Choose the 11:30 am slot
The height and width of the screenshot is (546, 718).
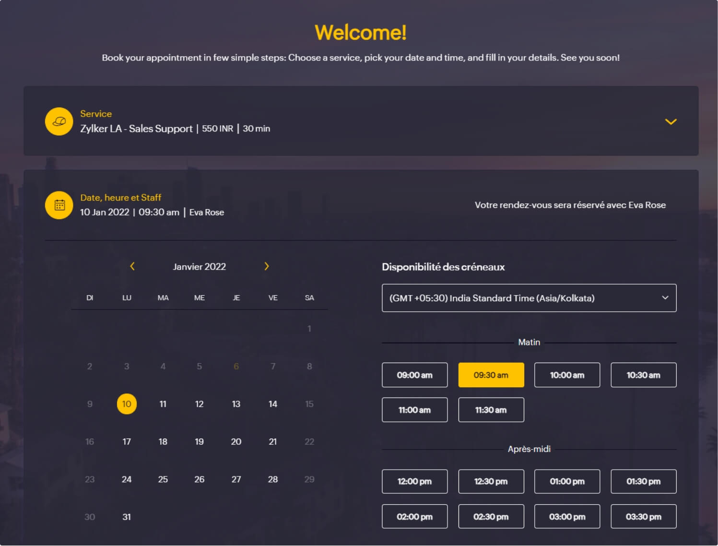click(491, 410)
